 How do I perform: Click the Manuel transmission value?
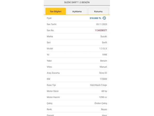[x=103, y=67]
